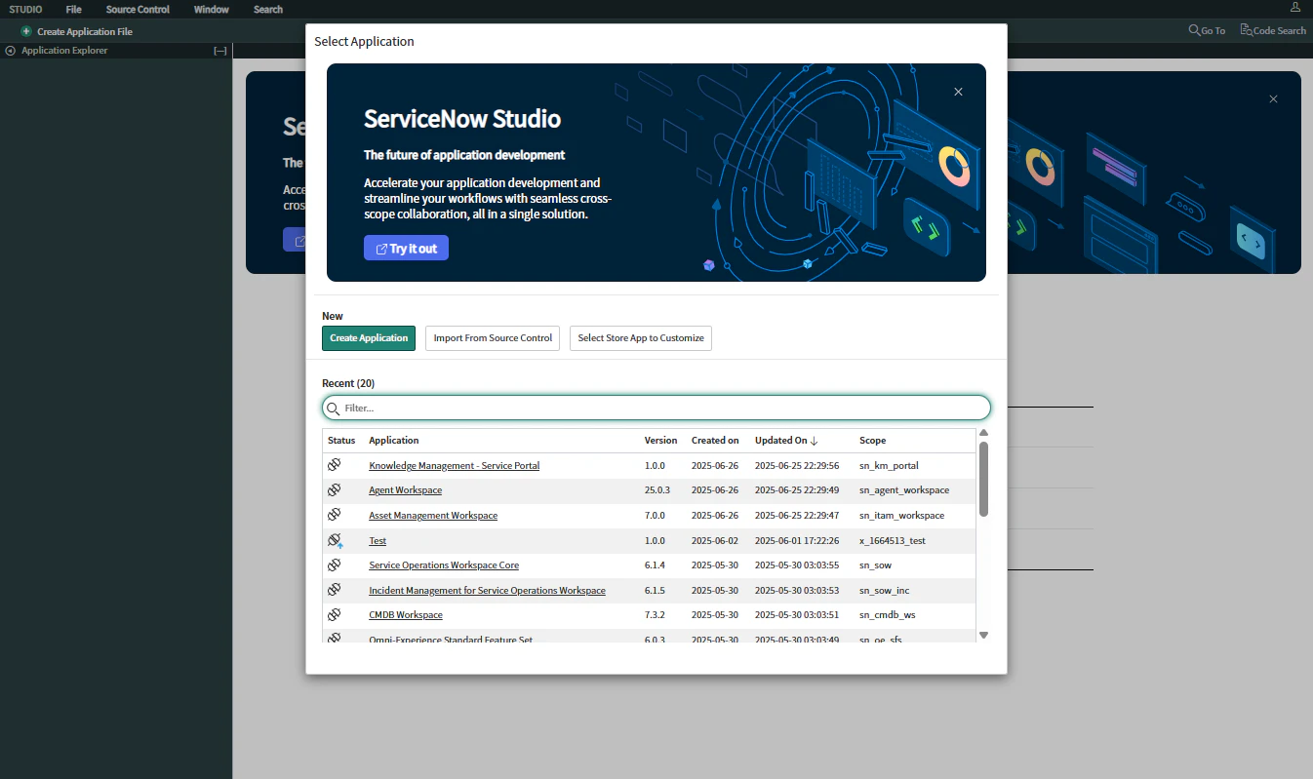Open Asset Management Workspace application
1313x779 pixels.
click(x=433, y=516)
